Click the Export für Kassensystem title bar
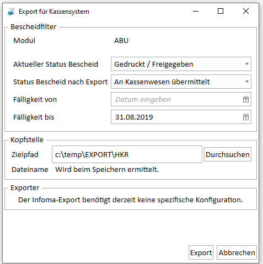 (54, 12)
